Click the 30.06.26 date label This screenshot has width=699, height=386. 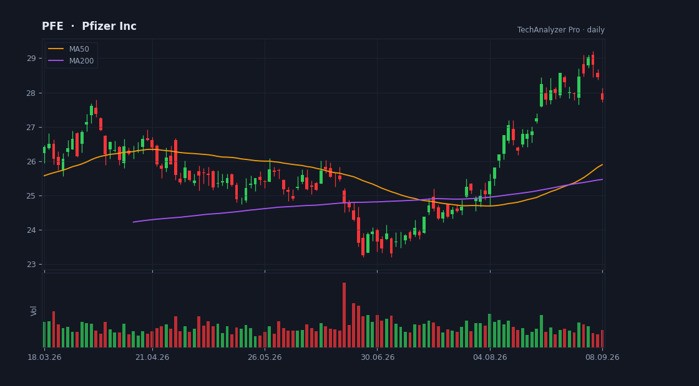tap(377, 357)
